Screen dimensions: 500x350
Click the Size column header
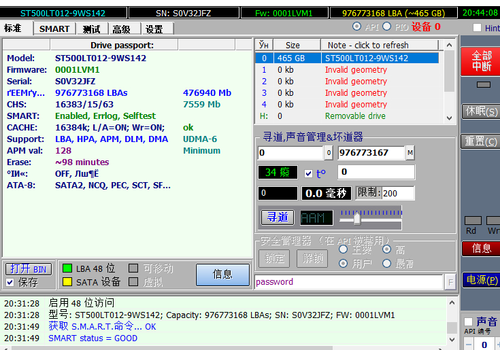pos(297,46)
